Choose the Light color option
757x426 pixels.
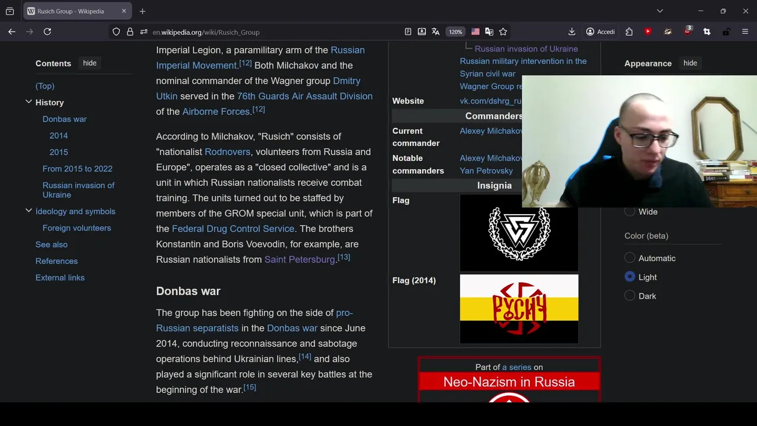pyautogui.click(x=630, y=277)
